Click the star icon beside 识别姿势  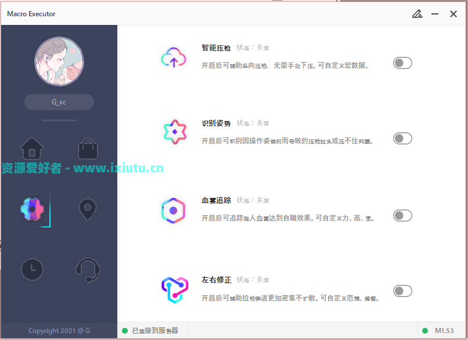point(175,132)
